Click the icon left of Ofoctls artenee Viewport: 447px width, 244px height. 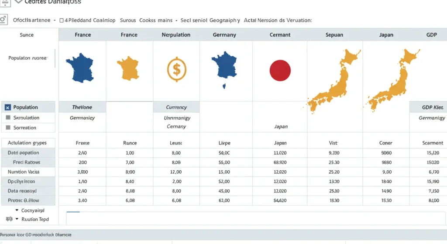(x=3, y=20)
